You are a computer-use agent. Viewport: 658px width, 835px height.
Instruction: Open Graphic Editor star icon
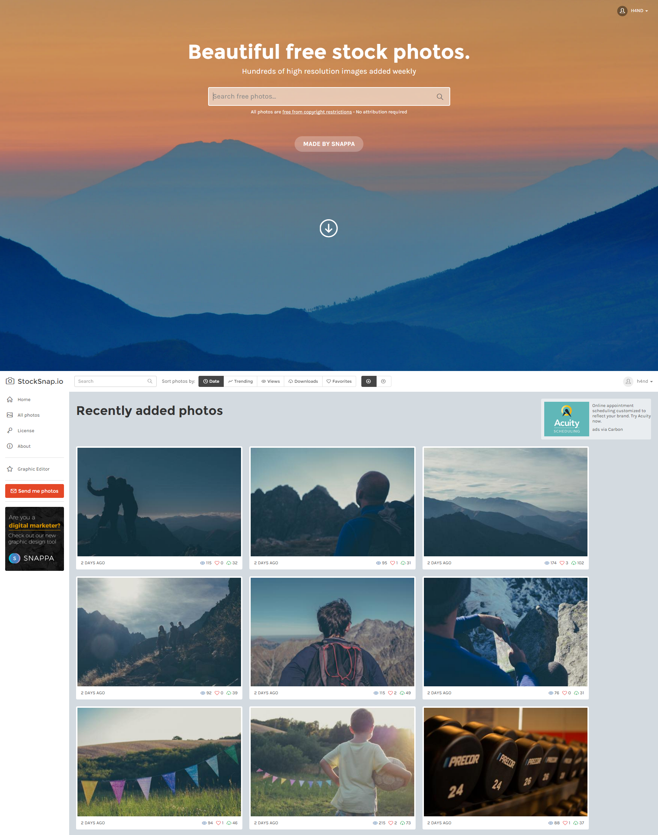point(10,469)
